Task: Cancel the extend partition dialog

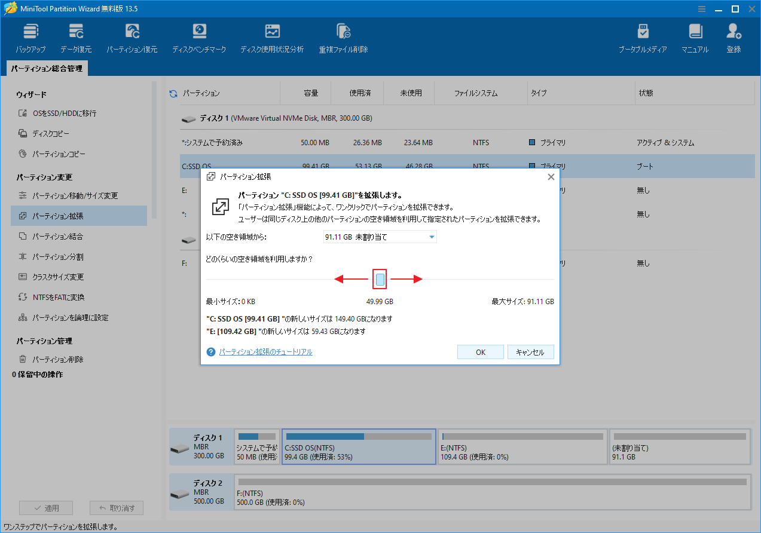Action: pyautogui.click(x=530, y=352)
